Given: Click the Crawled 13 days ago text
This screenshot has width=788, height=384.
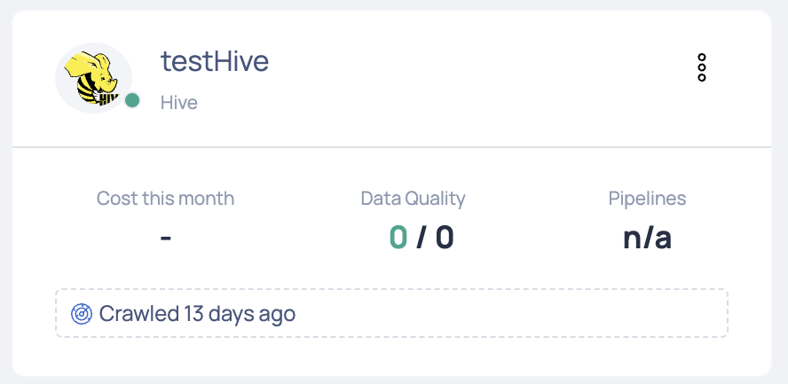Looking at the screenshot, I should pyautogui.click(x=197, y=314).
